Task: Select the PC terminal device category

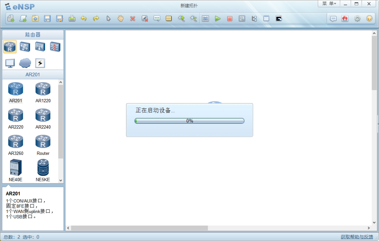Action: click(x=10, y=63)
